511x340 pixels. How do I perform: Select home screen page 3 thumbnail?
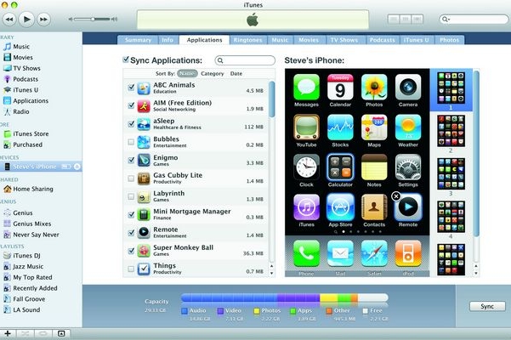451,174
